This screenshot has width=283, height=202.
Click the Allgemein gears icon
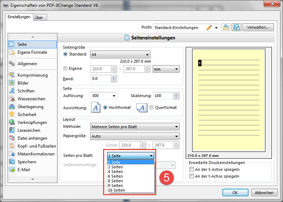pos(12,63)
